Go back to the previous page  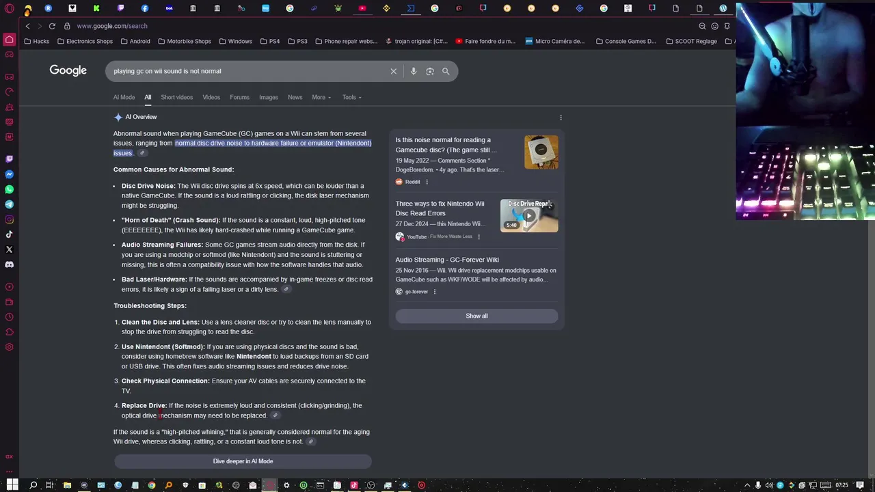(27, 26)
